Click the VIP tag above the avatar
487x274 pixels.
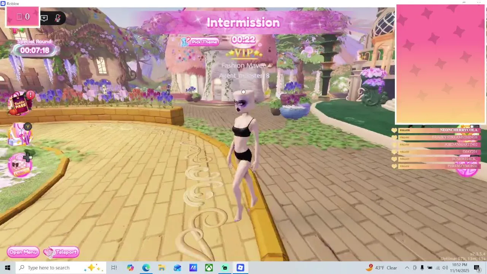[243, 54]
